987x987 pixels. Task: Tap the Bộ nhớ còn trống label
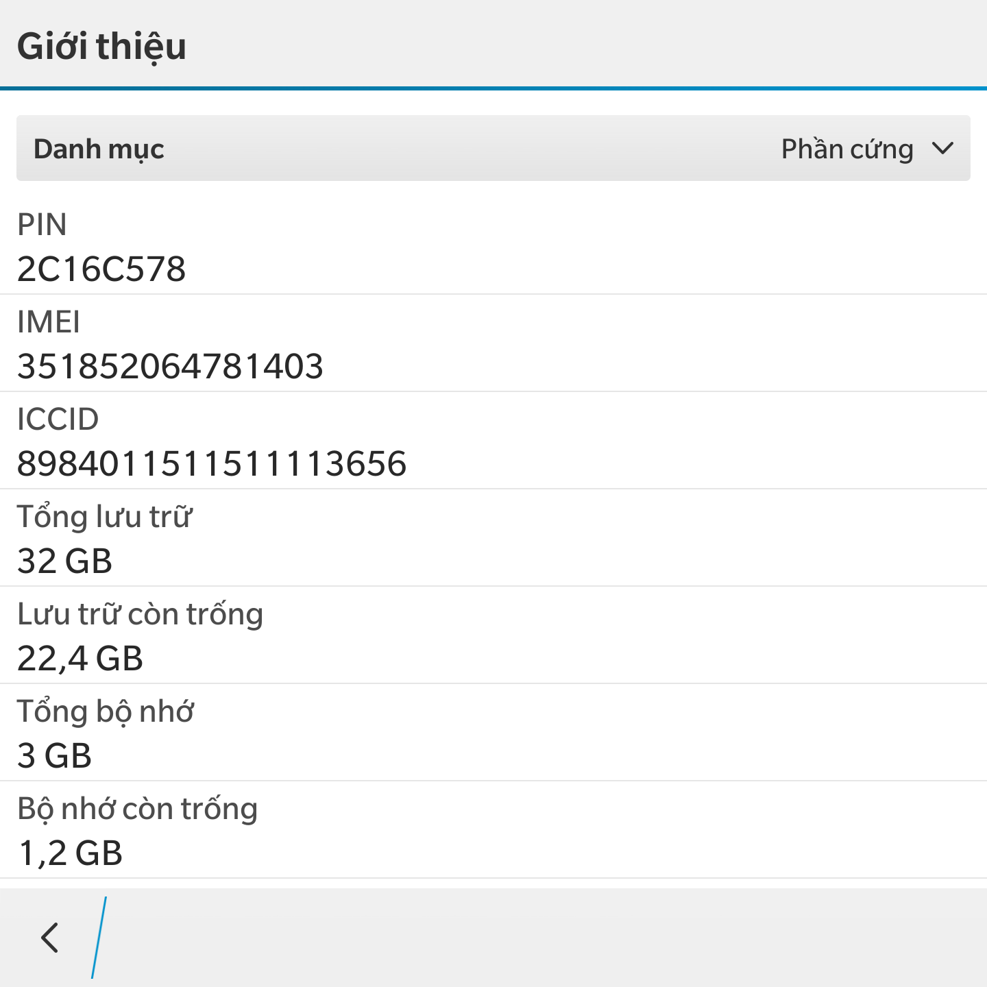[x=137, y=809]
